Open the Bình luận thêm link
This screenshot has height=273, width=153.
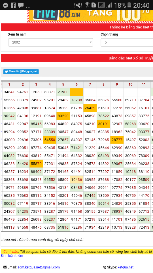12,255
